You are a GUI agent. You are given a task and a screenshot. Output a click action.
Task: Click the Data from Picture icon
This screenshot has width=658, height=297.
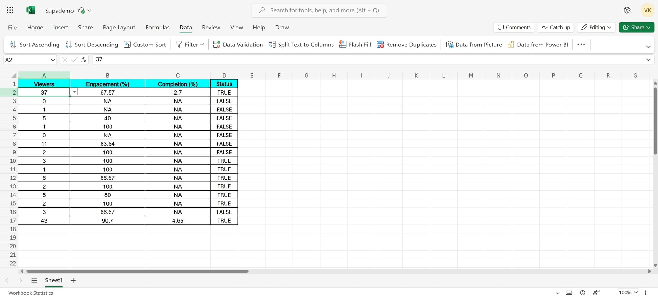tap(449, 44)
